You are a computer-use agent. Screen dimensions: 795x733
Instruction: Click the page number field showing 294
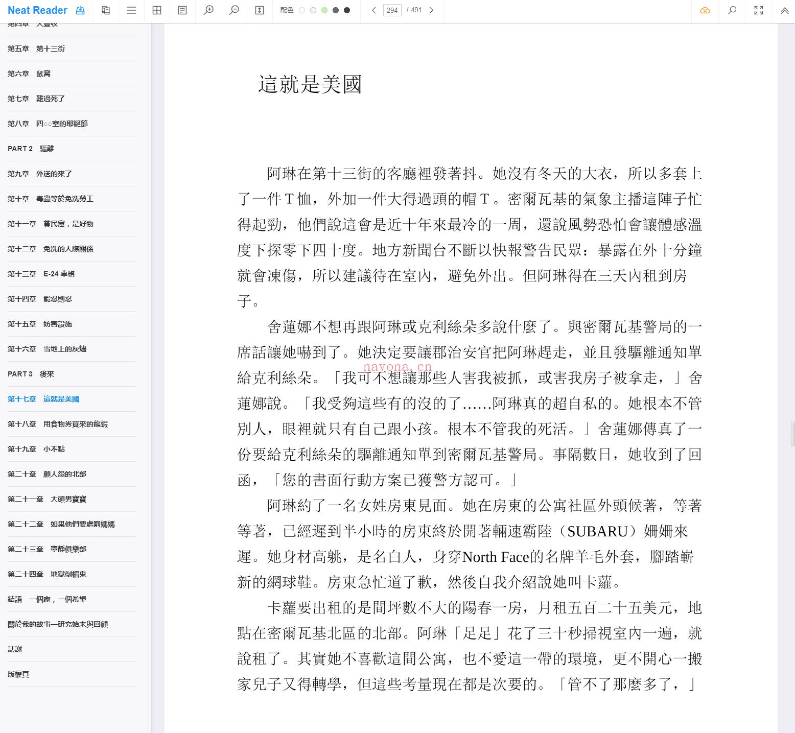[x=392, y=10]
